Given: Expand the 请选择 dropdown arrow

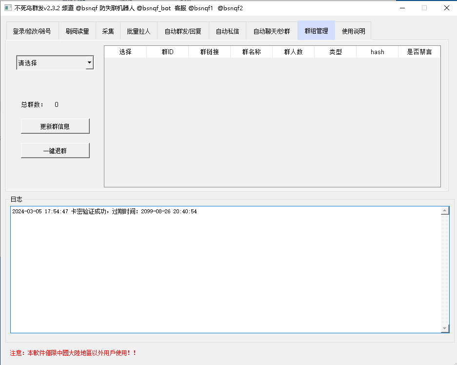Looking at the screenshot, I should [89, 63].
